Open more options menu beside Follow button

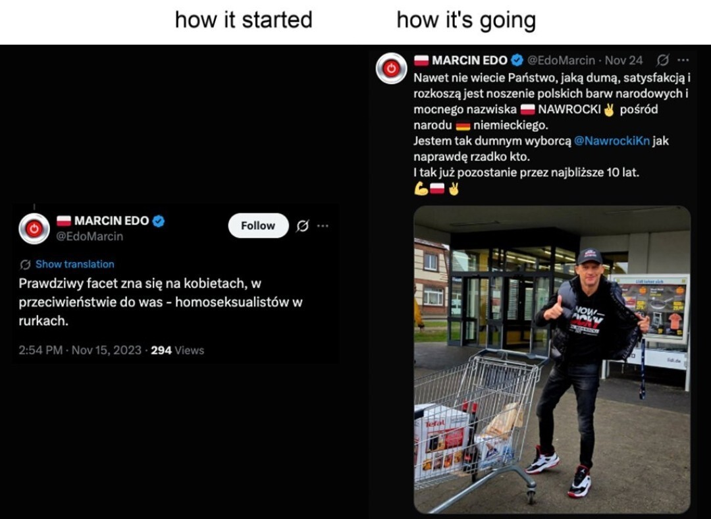pyautogui.click(x=323, y=225)
